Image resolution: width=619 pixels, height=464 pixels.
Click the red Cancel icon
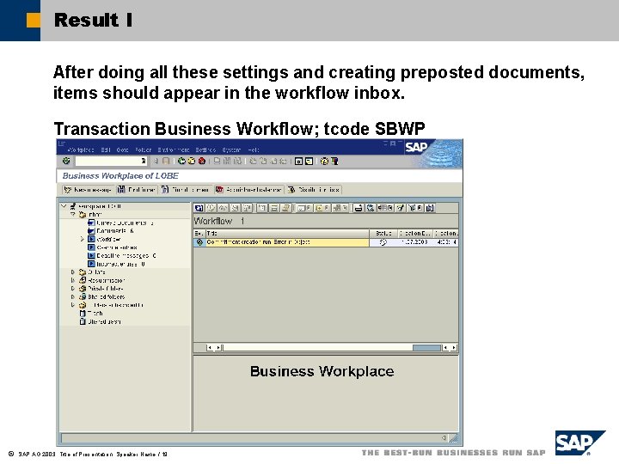[202, 161]
